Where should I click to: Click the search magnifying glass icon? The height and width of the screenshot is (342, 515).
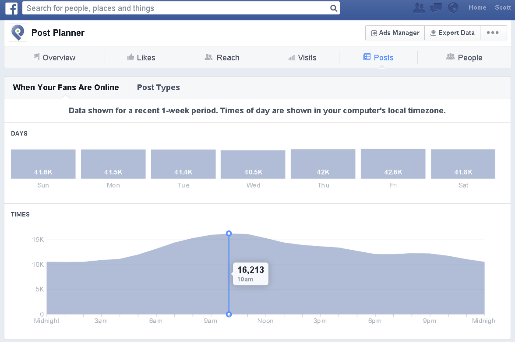pos(333,8)
